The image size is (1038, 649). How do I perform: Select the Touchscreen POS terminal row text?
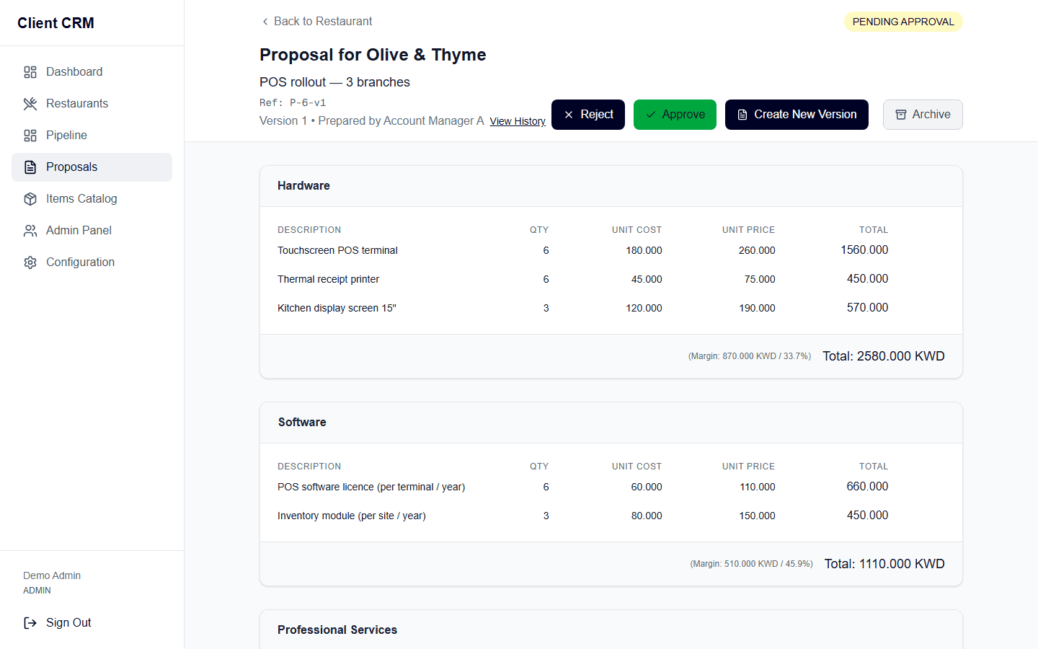(337, 250)
